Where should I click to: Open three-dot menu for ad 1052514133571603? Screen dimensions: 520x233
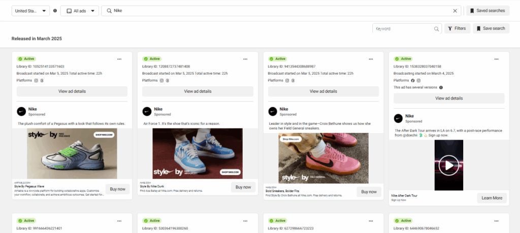coord(119,59)
